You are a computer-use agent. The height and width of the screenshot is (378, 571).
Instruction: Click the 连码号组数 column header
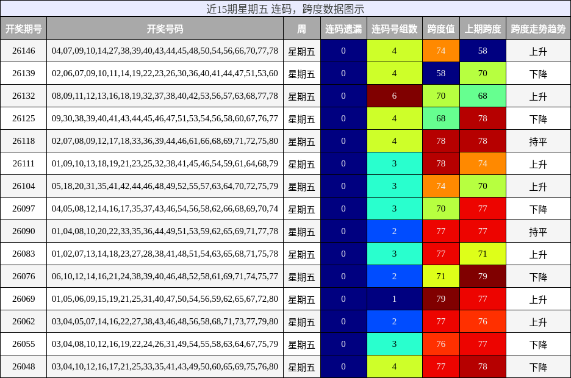[x=394, y=29]
